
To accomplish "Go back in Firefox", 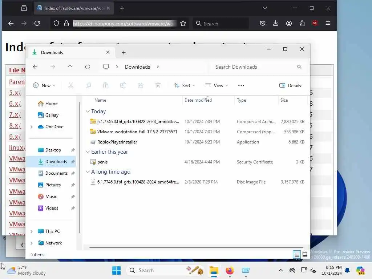I will 11,23.
